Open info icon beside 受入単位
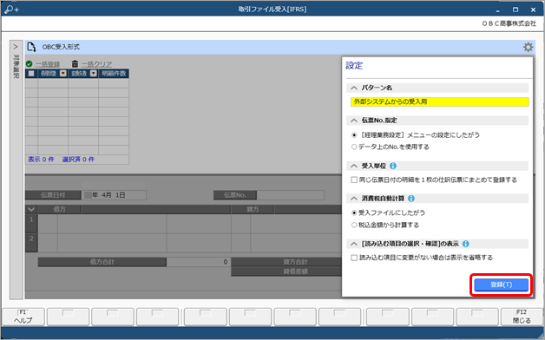This screenshot has height=340, width=545. tap(393, 166)
